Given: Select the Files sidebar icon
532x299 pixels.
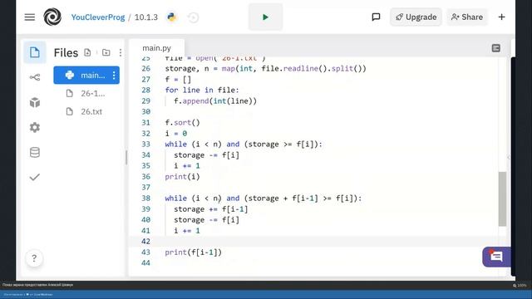Looking at the screenshot, I should pyautogui.click(x=35, y=52).
